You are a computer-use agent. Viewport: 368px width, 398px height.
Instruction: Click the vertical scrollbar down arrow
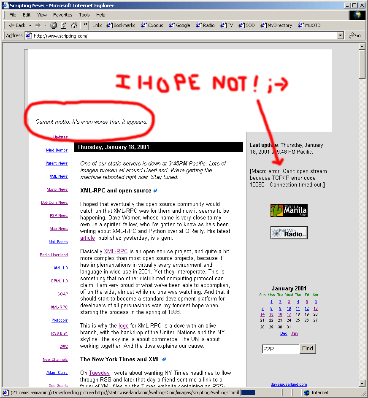362,384
